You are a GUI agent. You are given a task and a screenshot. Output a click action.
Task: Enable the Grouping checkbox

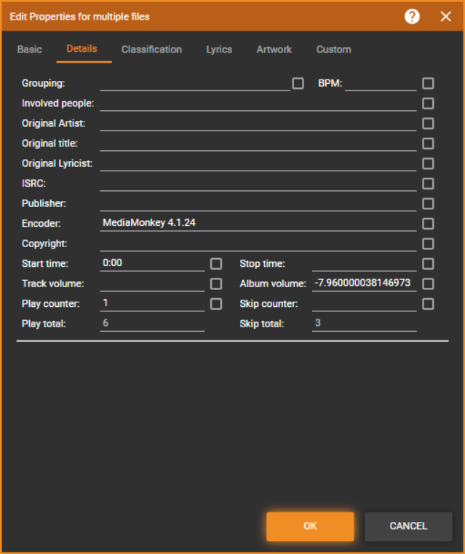click(x=298, y=84)
